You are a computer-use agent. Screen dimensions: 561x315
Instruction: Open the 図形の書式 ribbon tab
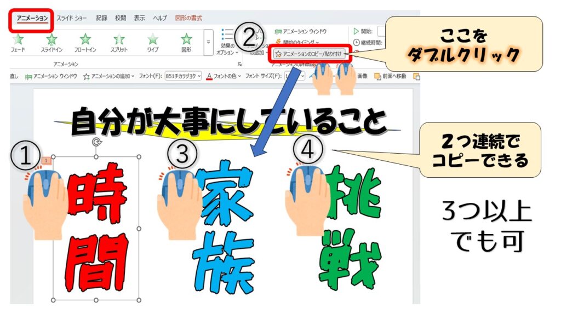click(x=190, y=18)
